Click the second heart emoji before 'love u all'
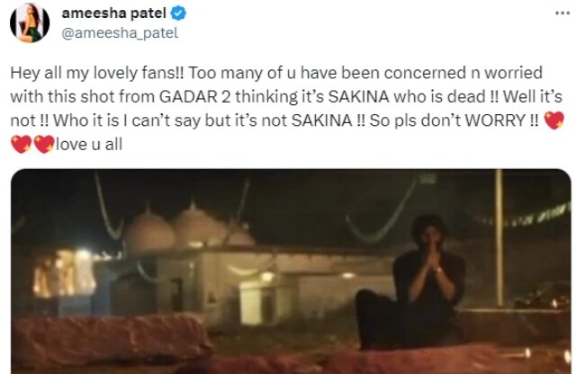The height and width of the screenshot is (374, 585). (x=44, y=142)
